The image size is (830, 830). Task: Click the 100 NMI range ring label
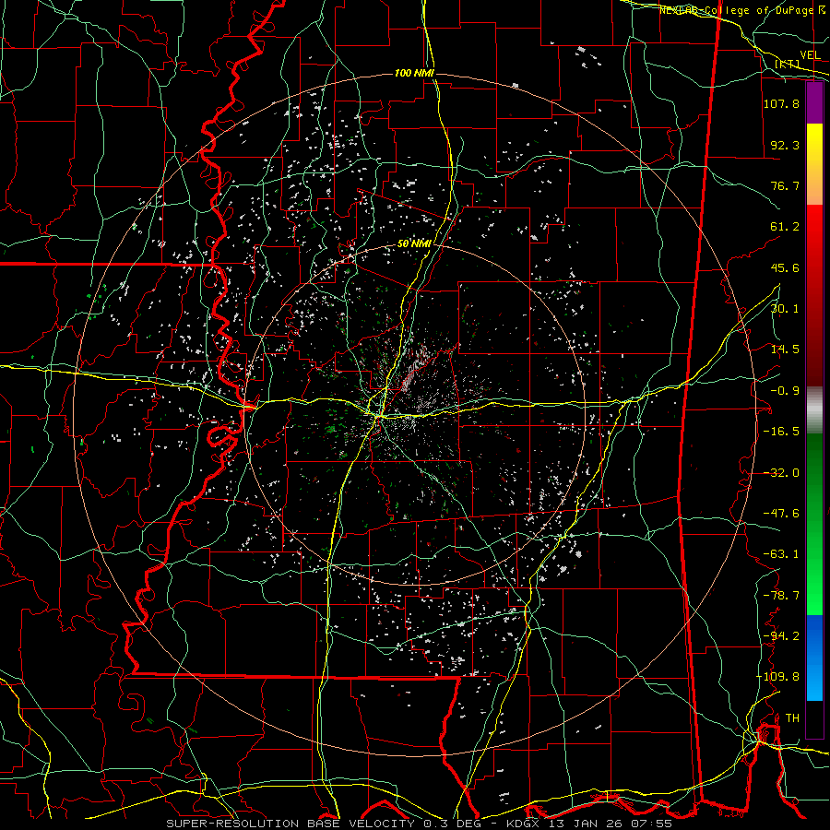[x=414, y=73]
